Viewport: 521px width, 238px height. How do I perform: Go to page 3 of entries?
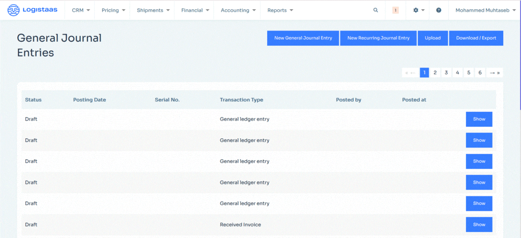pyautogui.click(x=446, y=73)
